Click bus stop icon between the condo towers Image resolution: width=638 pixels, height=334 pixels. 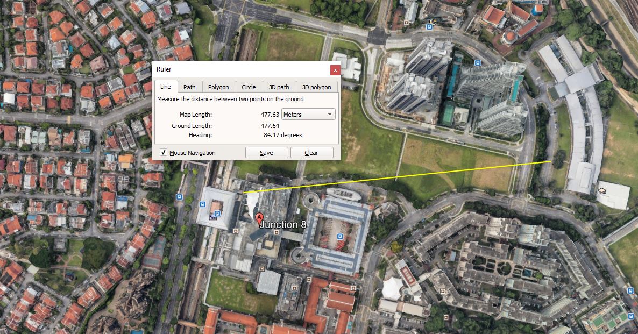(x=477, y=63)
